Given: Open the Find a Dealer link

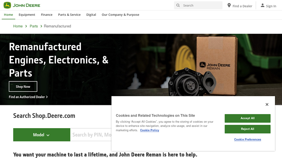Looking at the screenshot, I should pos(240,6).
